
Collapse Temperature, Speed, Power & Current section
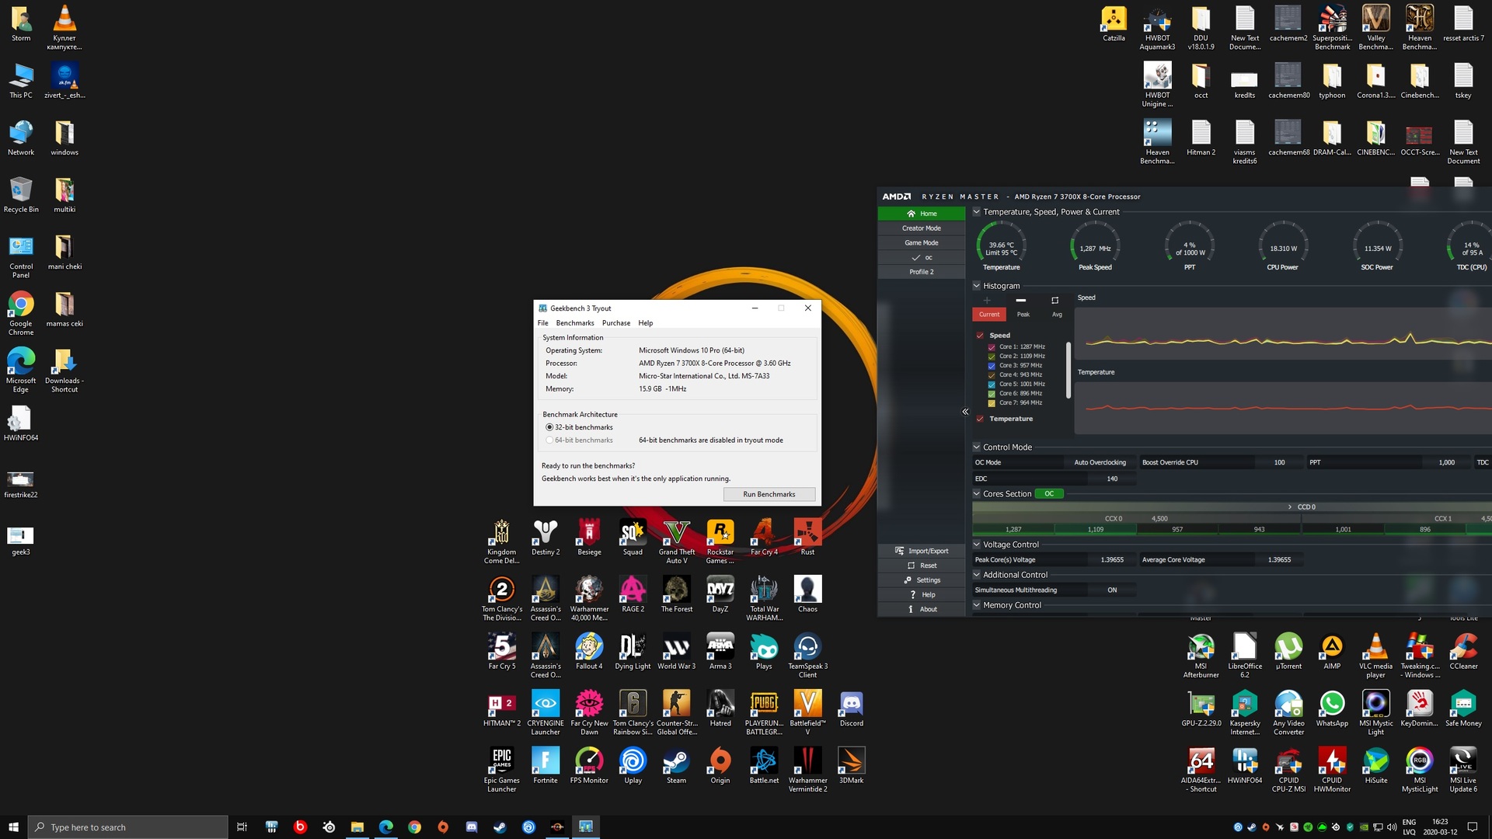(x=977, y=211)
